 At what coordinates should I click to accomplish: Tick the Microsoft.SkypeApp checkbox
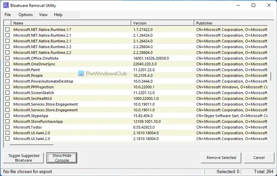tap(8, 116)
